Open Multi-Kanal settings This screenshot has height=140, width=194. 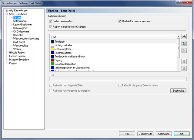[19, 42]
